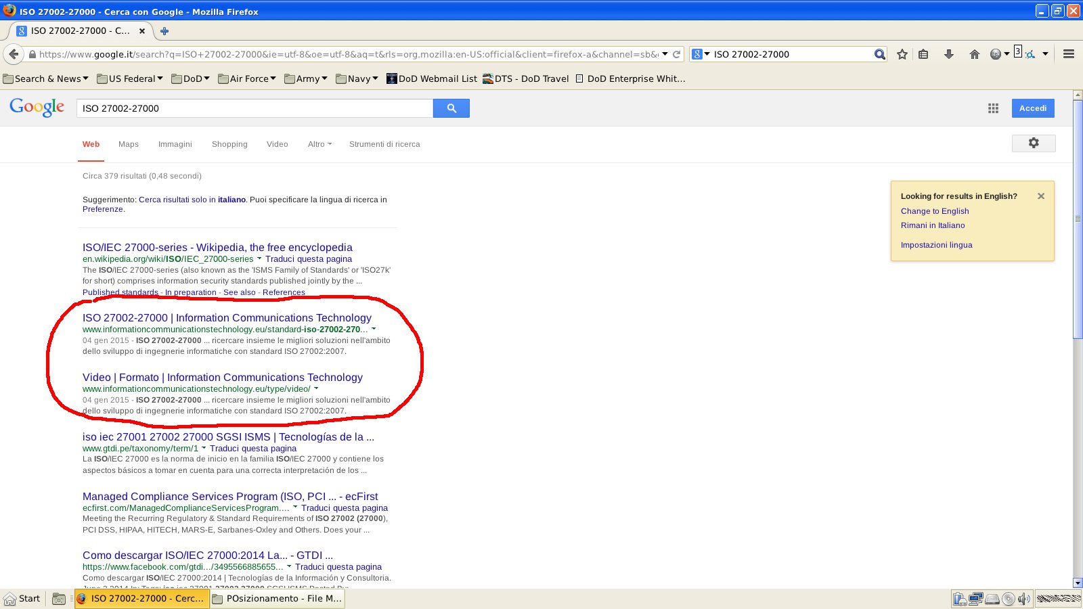1083x609 pixels.
Task: Click Cerca risultati solo in italiano link
Action: coord(192,200)
